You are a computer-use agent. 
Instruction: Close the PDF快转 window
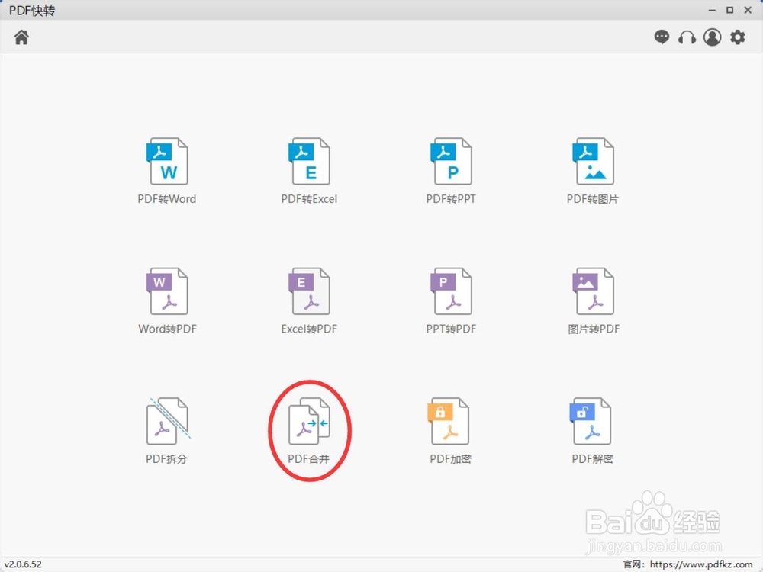[x=748, y=10]
